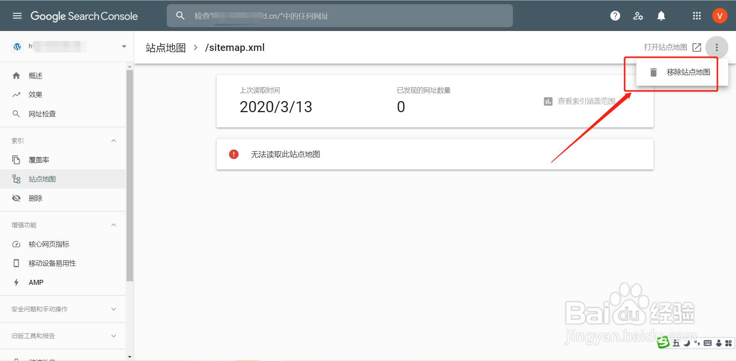Click the speedometer icon beside 核心网页指标
Image resolution: width=736 pixels, height=361 pixels.
click(16, 244)
